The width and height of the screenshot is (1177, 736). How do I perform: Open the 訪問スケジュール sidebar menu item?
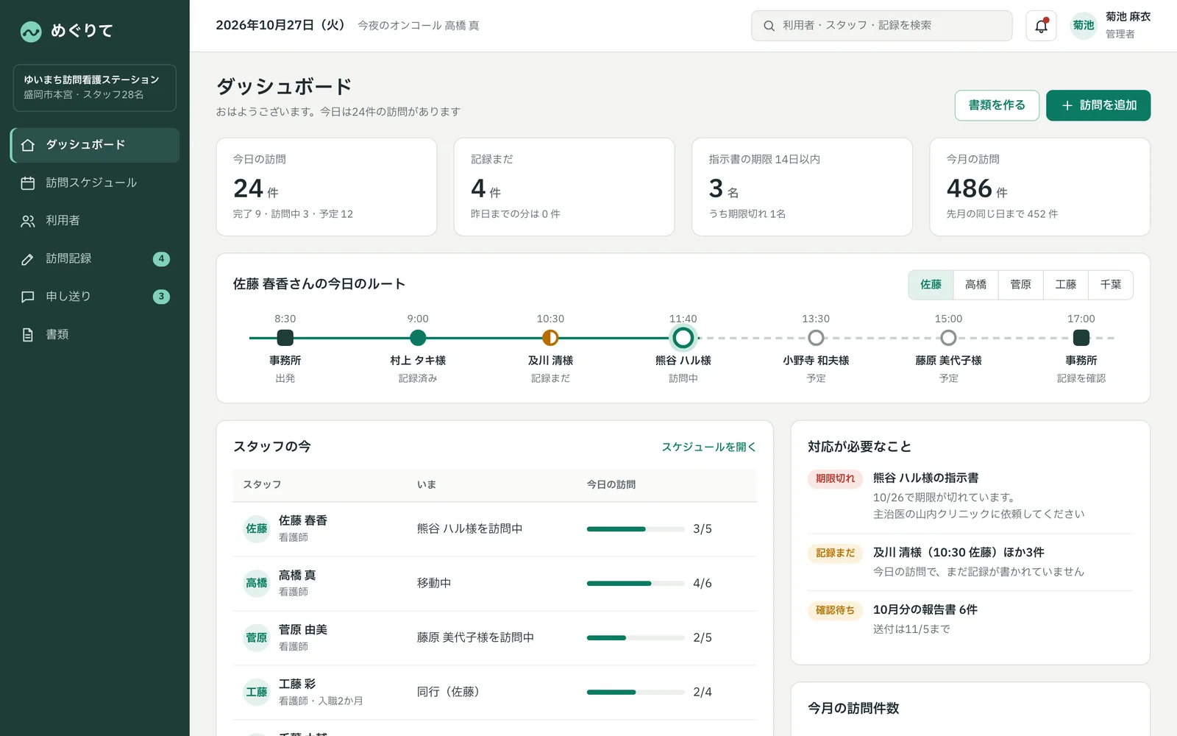[x=95, y=183]
